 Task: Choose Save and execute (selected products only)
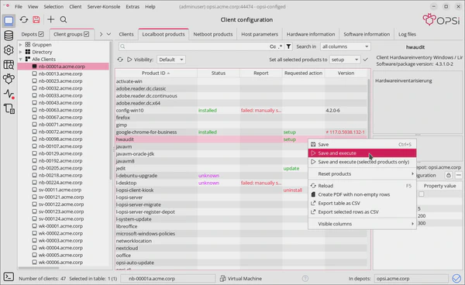(362, 162)
